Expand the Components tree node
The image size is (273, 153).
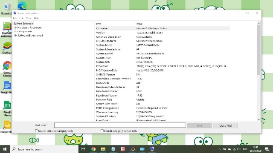(15, 31)
